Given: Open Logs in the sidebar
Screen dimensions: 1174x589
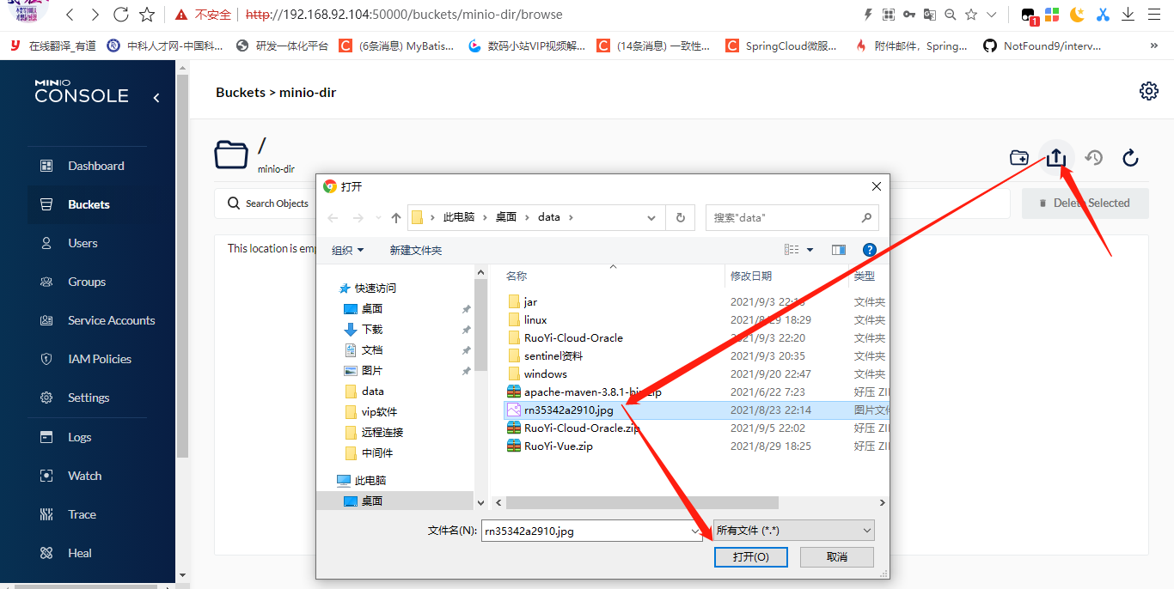Looking at the screenshot, I should click(79, 437).
